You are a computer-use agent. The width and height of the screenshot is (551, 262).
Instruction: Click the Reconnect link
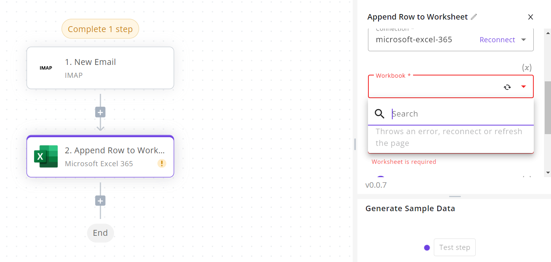pos(497,39)
